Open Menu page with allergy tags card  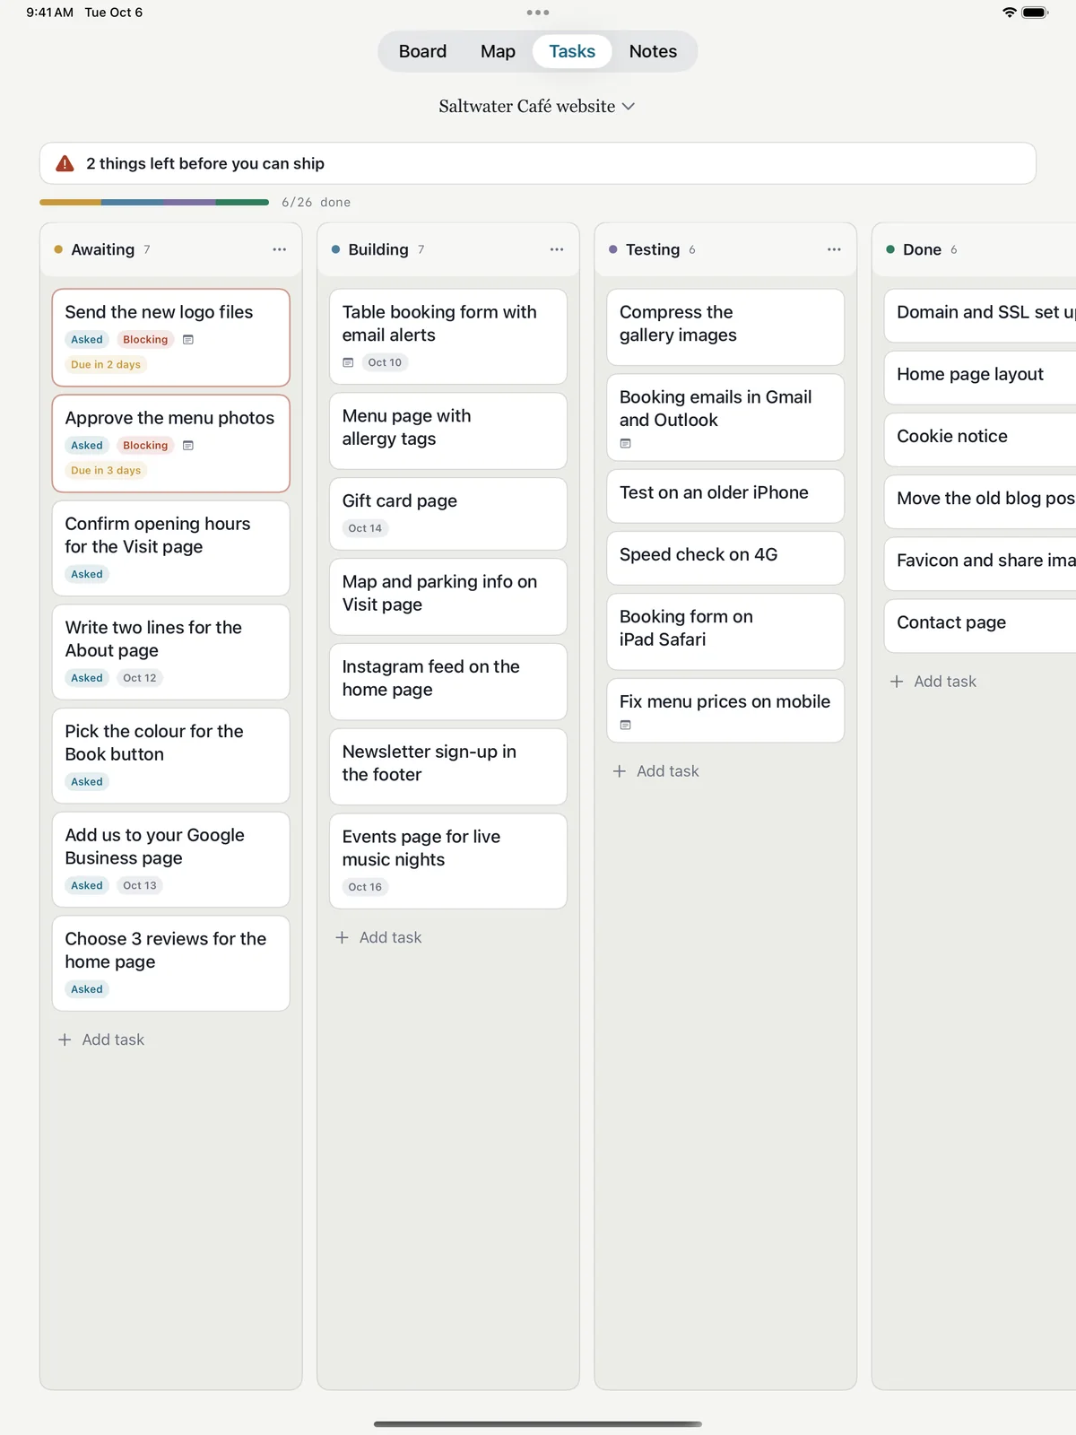click(448, 430)
